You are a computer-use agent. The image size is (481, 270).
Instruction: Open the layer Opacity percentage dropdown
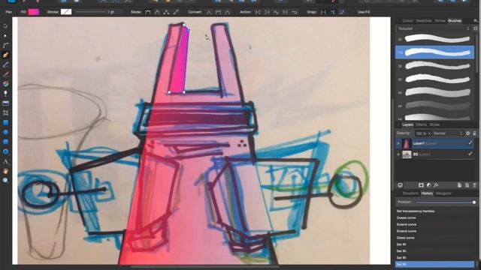(x=422, y=133)
